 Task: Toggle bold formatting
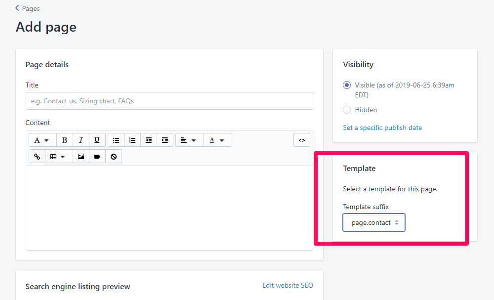pyautogui.click(x=65, y=140)
